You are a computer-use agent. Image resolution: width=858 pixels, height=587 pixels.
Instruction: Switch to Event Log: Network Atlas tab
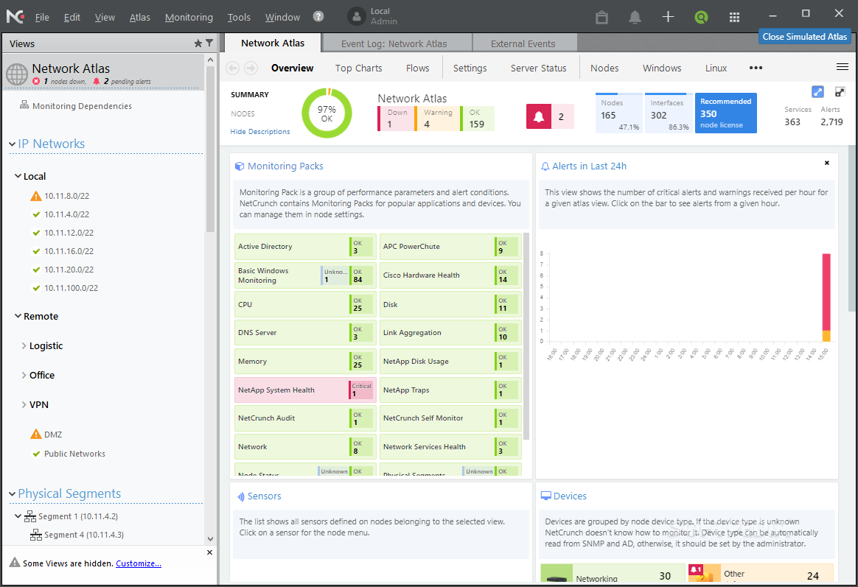pos(397,43)
